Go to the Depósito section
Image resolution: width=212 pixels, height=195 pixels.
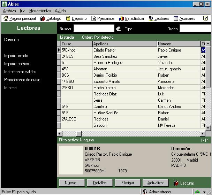(x=76, y=18)
